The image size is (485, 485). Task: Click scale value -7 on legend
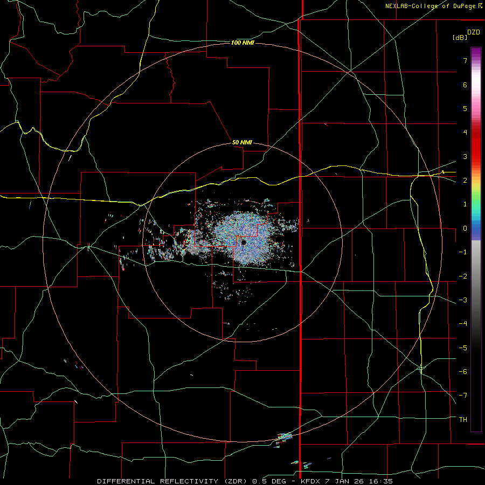point(463,396)
